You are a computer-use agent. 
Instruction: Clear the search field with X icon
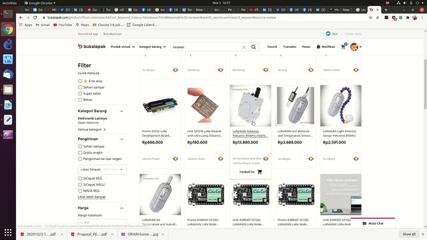(x=244, y=47)
